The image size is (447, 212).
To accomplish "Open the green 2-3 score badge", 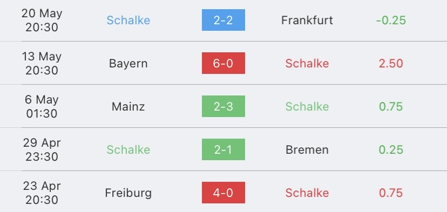I will (x=223, y=106).
